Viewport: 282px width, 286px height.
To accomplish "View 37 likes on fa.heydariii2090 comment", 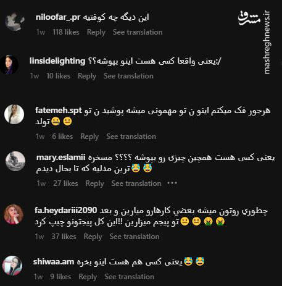I will click(x=64, y=237).
